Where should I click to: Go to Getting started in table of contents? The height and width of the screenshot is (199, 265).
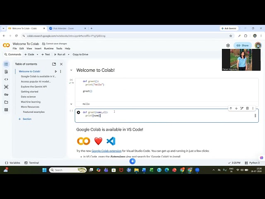tap(29, 92)
